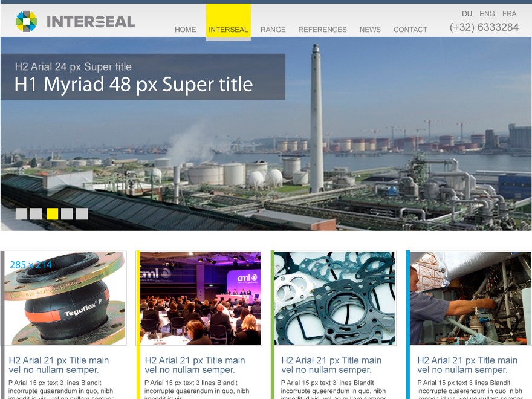
Task: Click the paragraph text below the Teguflex card
Action: [60, 389]
